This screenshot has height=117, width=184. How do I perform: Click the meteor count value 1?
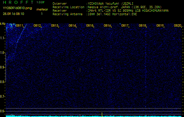coord(42,14)
